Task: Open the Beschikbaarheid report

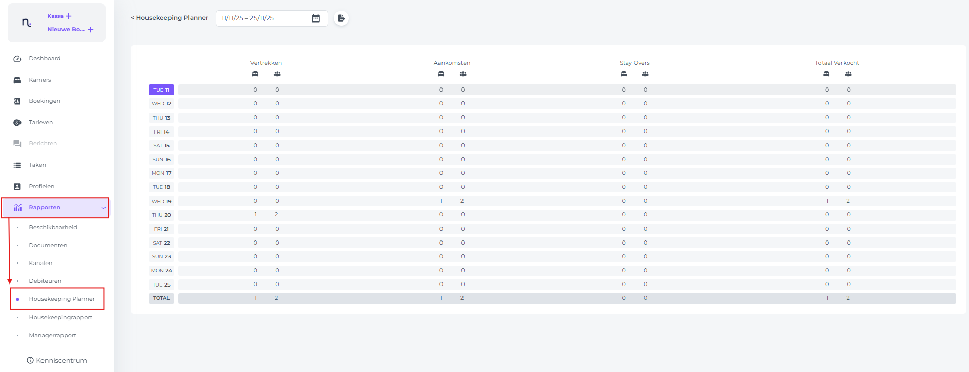Action: pos(53,227)
